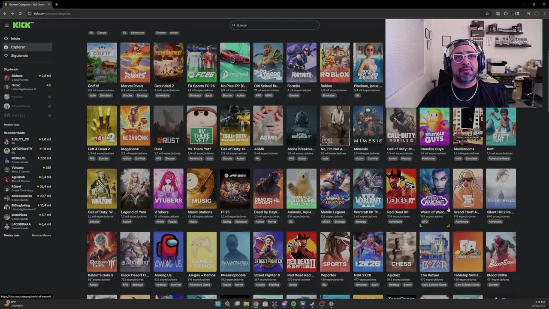Screen dimensions: 549x309
Task: Open ElGlogloking recommended channel
Action: click(x=27, y=207)
